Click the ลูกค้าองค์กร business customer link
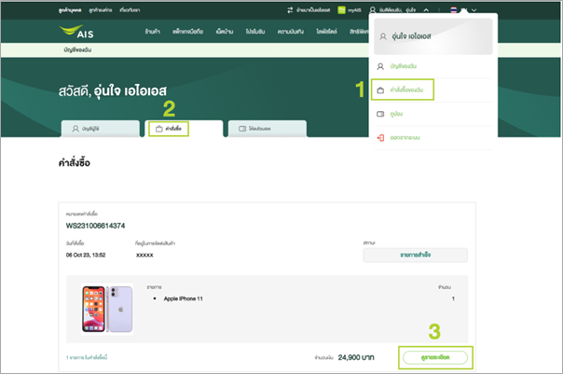 click(x=101, y=10)
